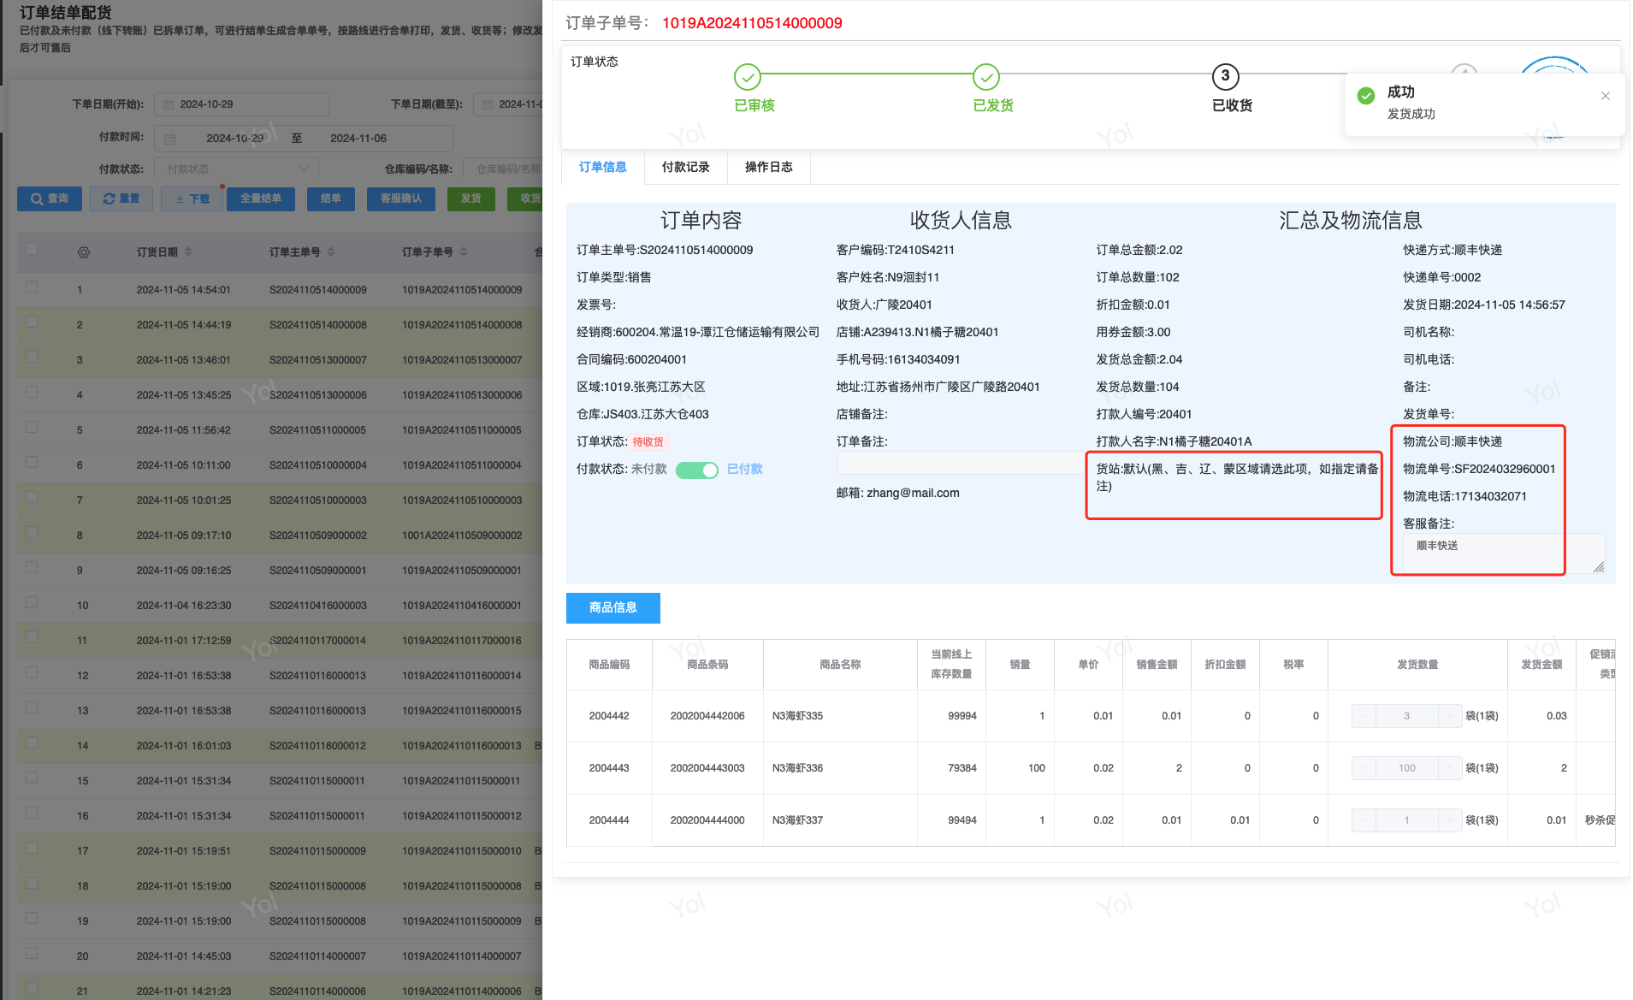Check the select-all checkbox in table header
1633x1000 pixels.
(32, 250)
